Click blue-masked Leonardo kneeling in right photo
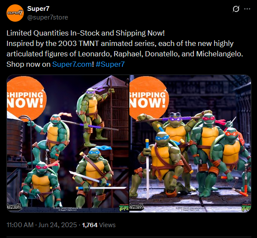Viewport: 257px width, 238px height. pyautogui.click(x=161, y=164)
